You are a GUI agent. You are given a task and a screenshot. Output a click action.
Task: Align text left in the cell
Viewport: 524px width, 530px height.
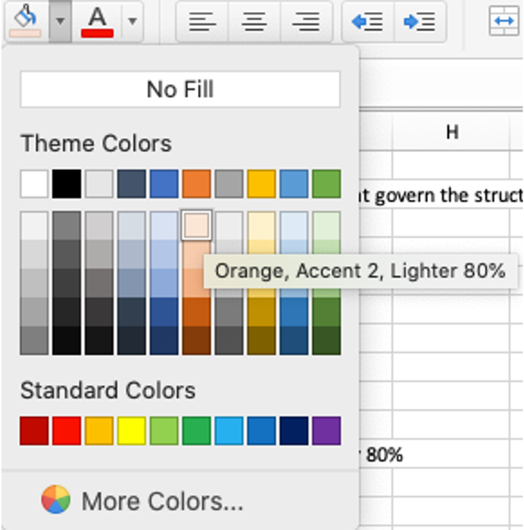click(202, 21)
